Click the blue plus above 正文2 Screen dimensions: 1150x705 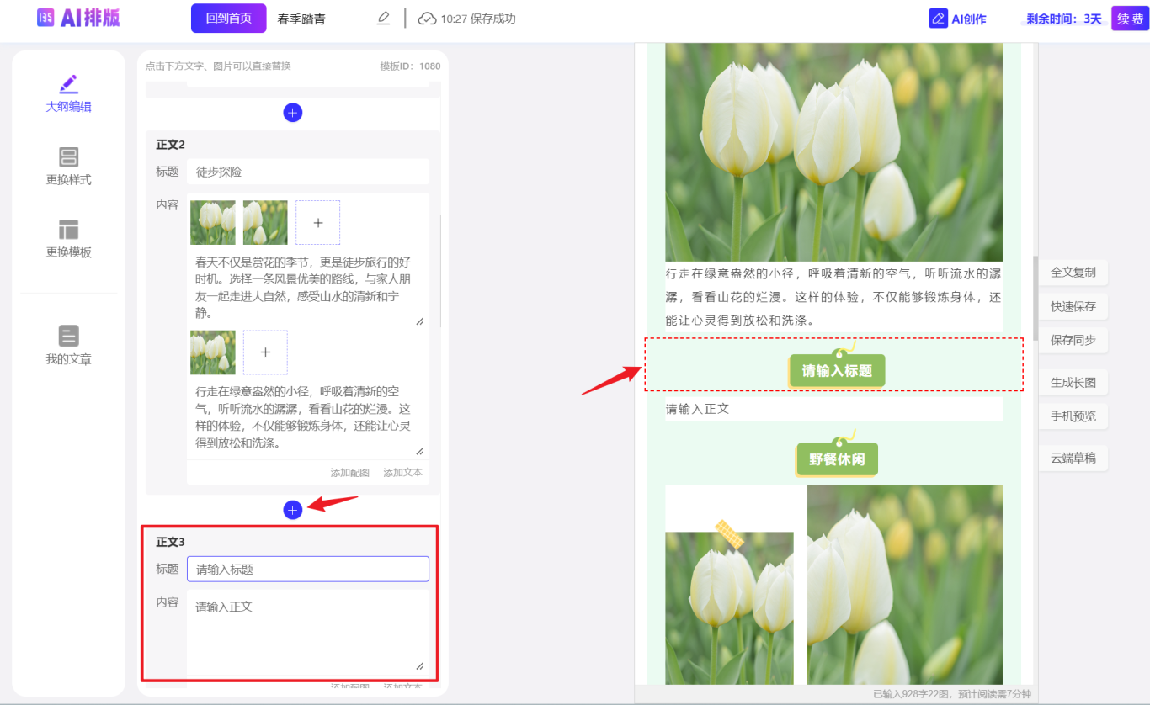pyautogui.click(x=293, y=113)
